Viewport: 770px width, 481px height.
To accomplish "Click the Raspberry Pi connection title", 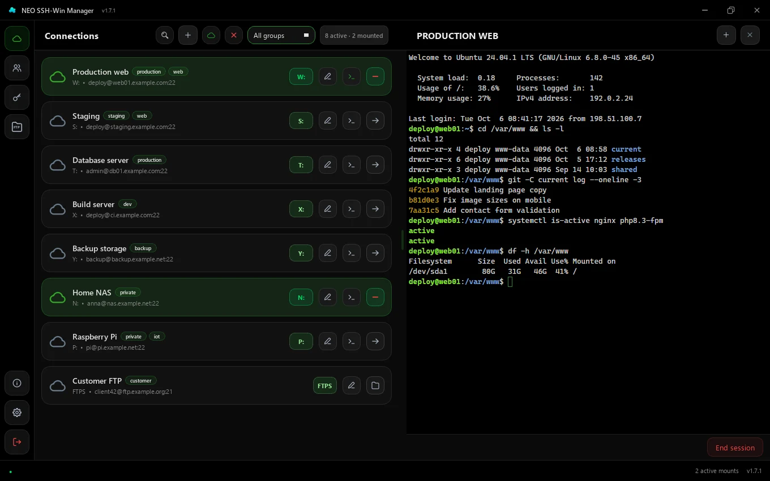I will (95, 337).
